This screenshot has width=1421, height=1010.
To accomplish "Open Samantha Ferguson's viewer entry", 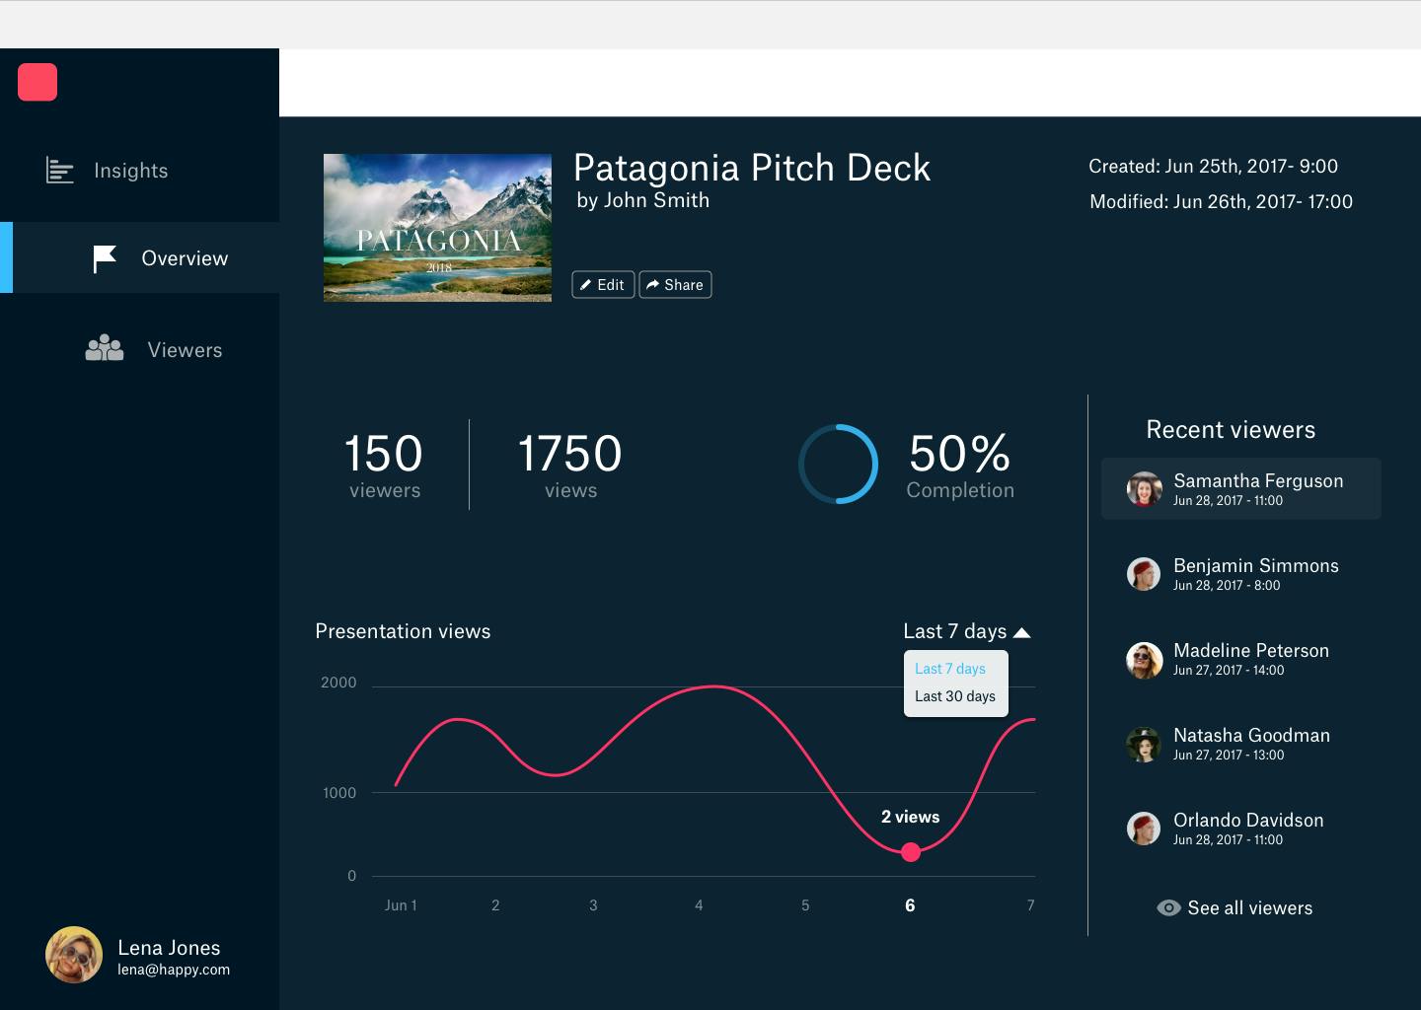I will (x=1241, y=488).
